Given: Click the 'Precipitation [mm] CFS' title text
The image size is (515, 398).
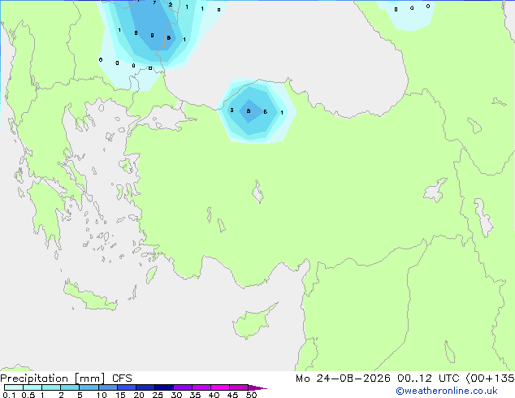Looking at the screenshot, I should (x=66, y=379).
